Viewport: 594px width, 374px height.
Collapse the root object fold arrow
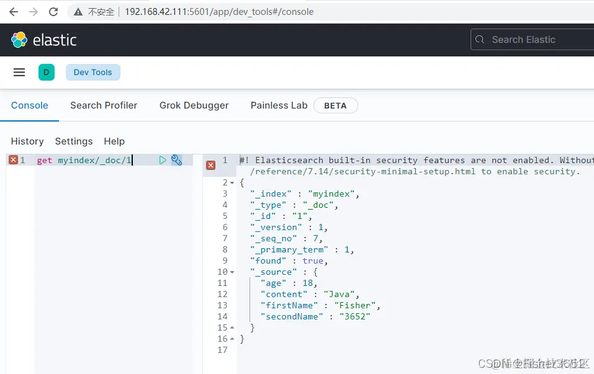click(232, 183)
